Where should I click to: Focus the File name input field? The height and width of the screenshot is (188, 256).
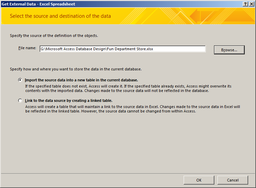pos(123,49)
